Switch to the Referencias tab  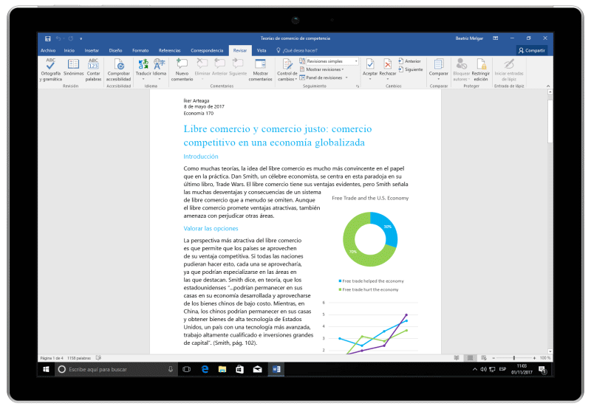[170, 50]
